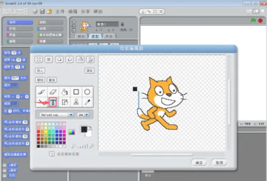267x181 pixels.
Task: Flip the image horizontally
Action: point(80,59)
